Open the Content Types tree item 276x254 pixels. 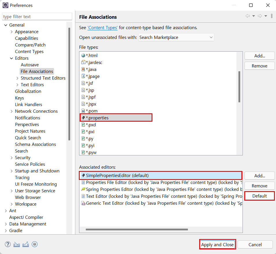[29, 52]
